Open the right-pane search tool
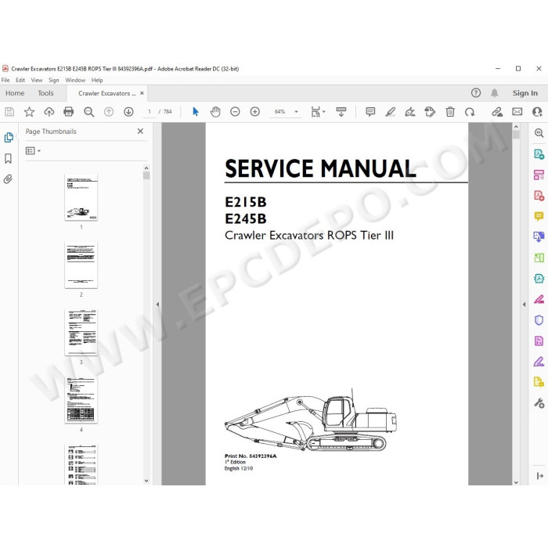Viewport: 548px width, 548px height. click(x=539, y=133)
